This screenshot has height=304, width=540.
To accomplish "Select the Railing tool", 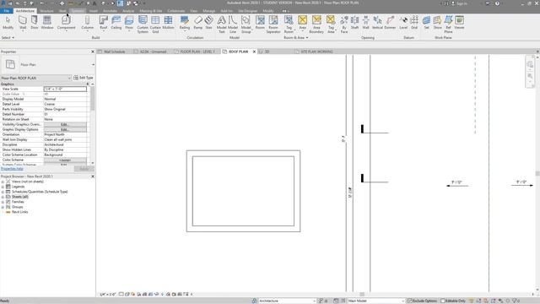I will pos(185,23).
